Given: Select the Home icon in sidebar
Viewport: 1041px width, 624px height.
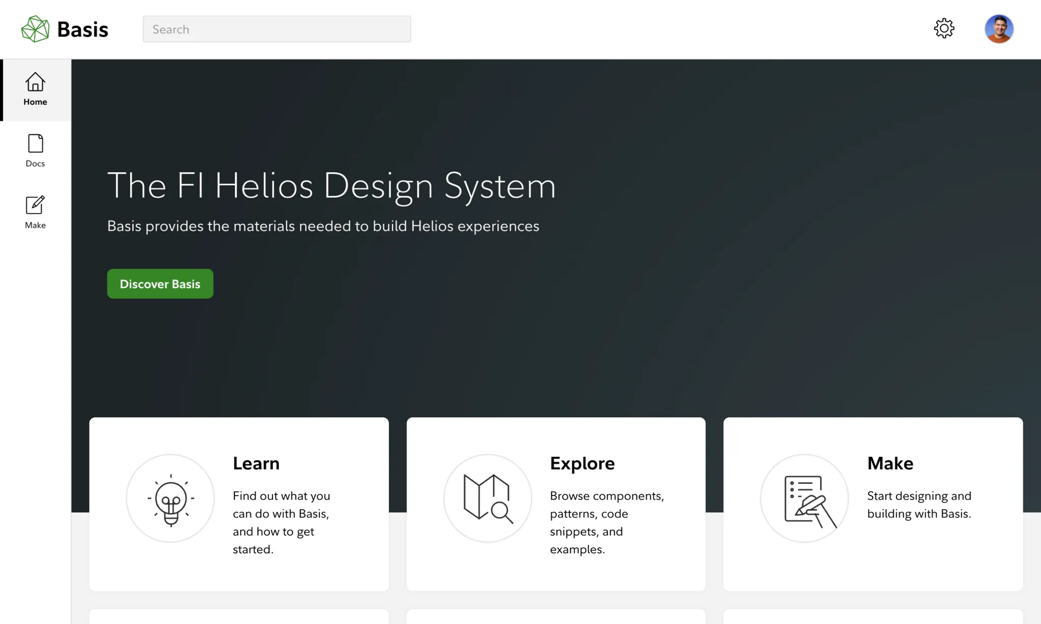Looking at the screenshot, I should pos(35,82).
